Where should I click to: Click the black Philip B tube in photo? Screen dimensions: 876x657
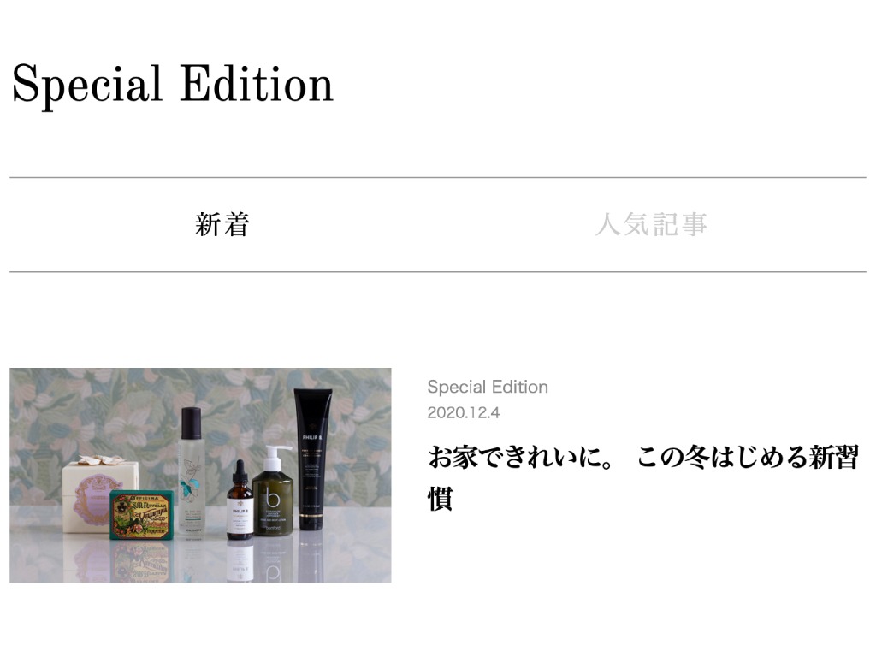tap(312, 459)
